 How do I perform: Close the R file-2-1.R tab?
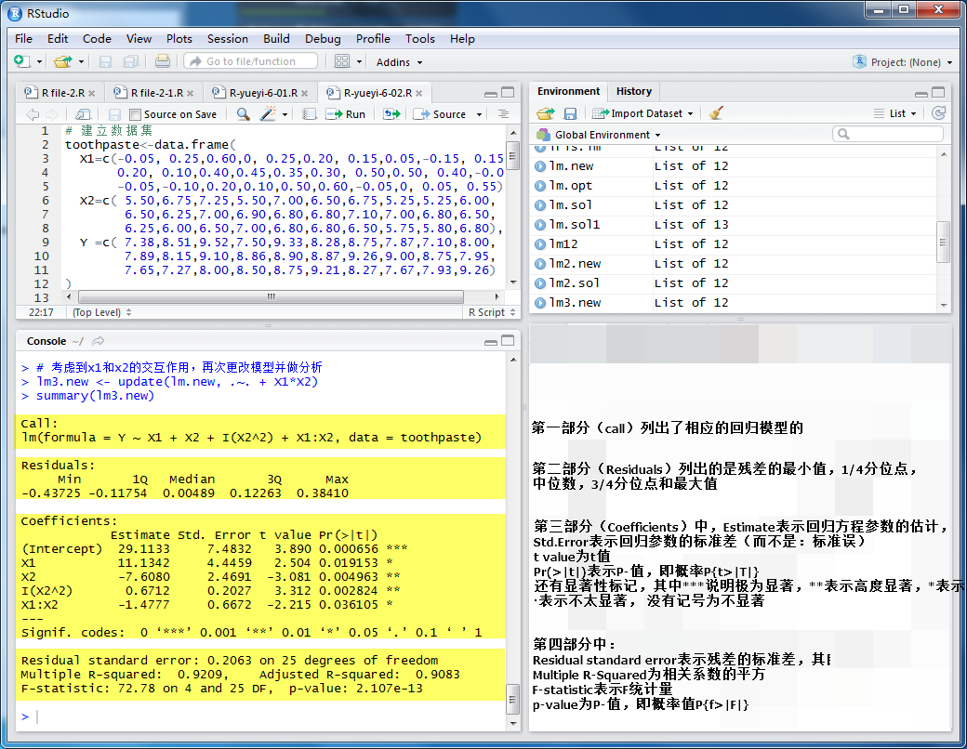click(x=191, y=94)
